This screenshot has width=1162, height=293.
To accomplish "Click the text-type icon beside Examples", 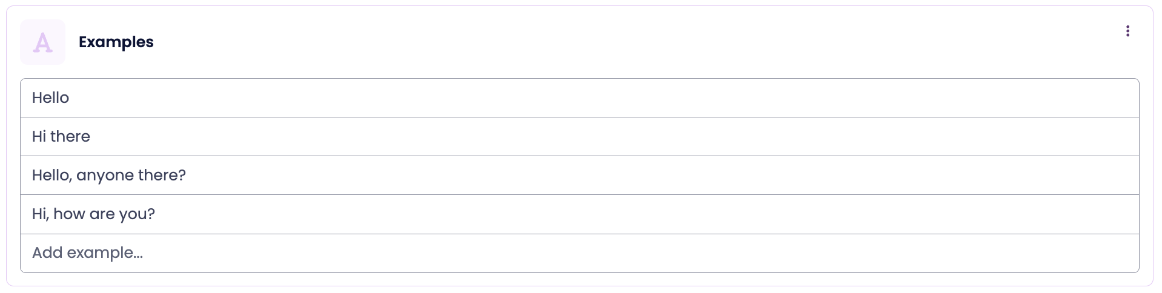I will (x=42, y=42).
